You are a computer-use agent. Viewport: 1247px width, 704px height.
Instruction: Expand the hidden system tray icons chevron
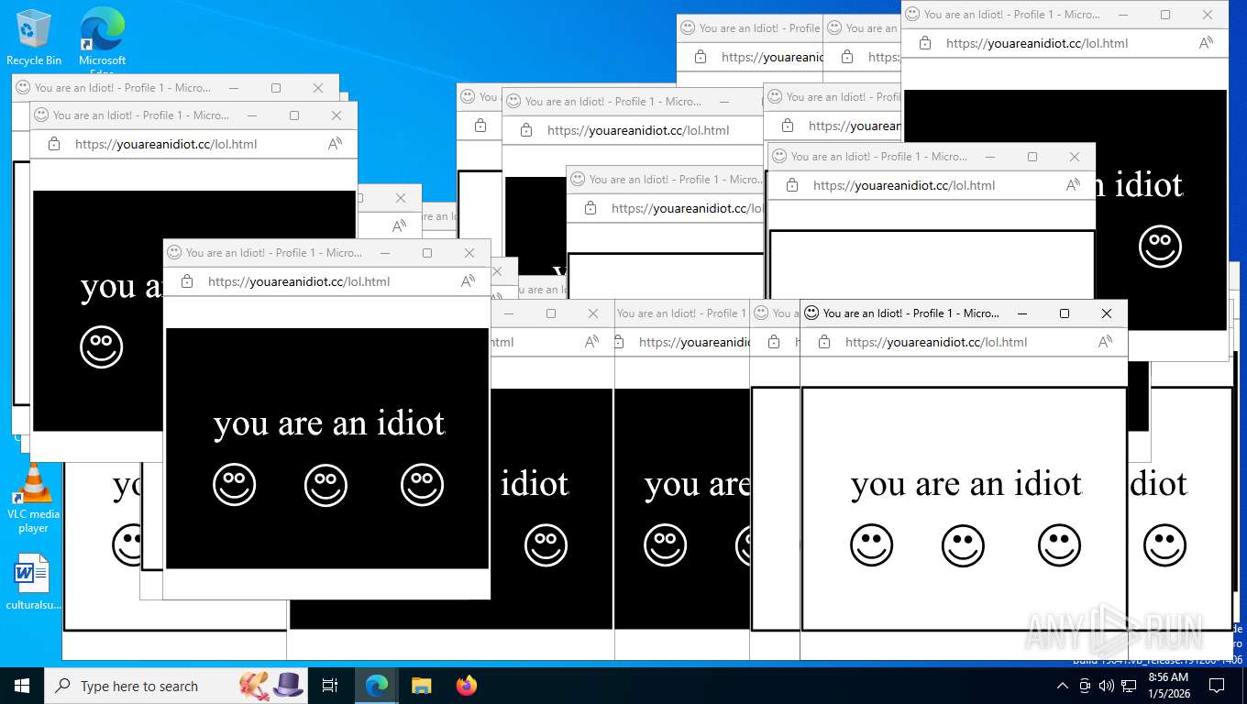click(x=1063, y=686)
